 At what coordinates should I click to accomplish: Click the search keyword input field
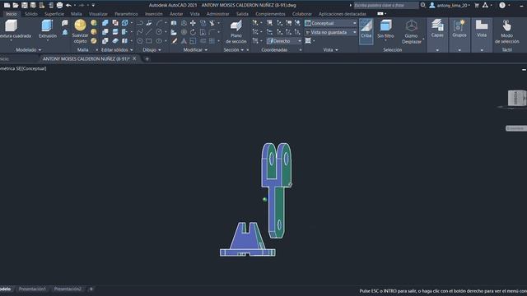[385, 5]
